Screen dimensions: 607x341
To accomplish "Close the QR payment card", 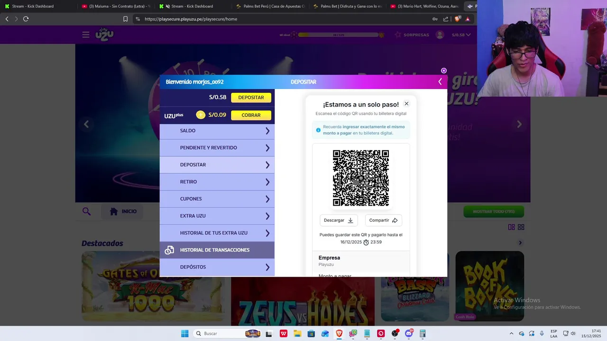I will tap(406, 104).
